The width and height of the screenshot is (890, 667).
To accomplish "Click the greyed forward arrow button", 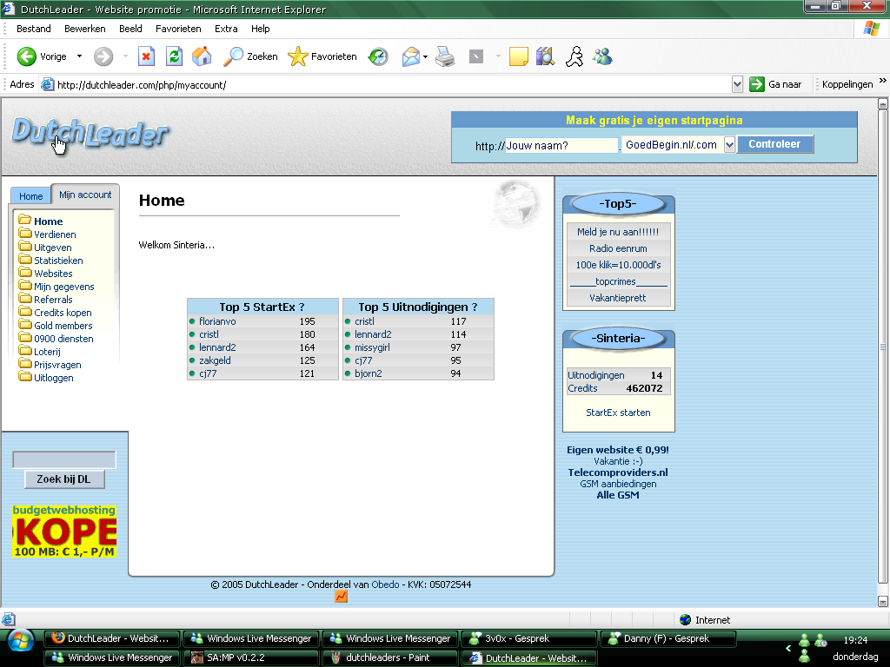I will 103,56.
